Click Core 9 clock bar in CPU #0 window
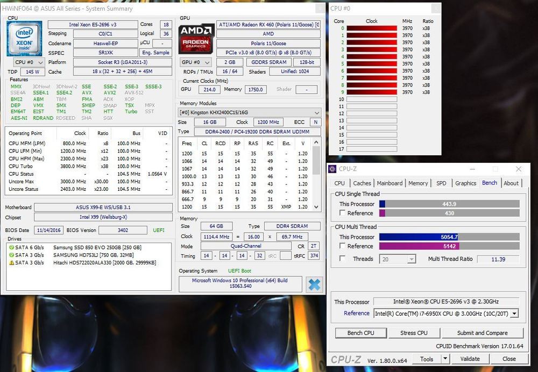This screenshot has height=372, width=538. (372, 92)
